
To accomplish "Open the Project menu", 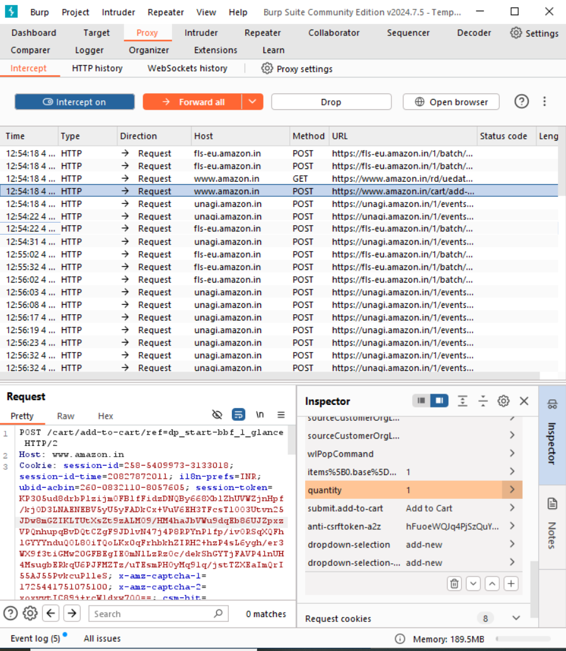I will coord(75,12).
